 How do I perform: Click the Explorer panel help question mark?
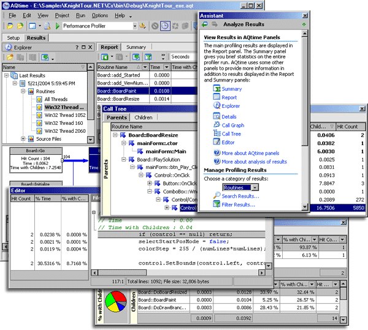[77, 47]
